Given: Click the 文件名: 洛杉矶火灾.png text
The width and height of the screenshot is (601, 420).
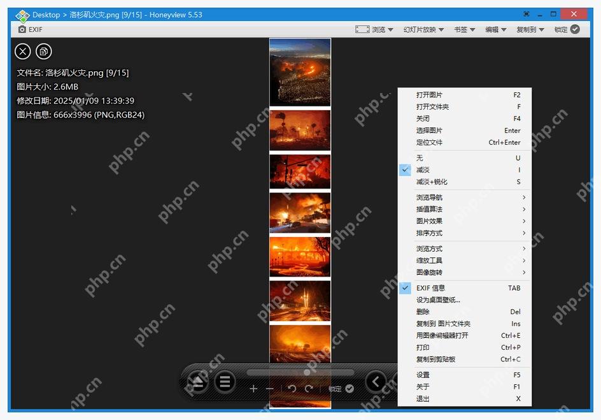Looking at the screenshot, I should pos(73,73).
